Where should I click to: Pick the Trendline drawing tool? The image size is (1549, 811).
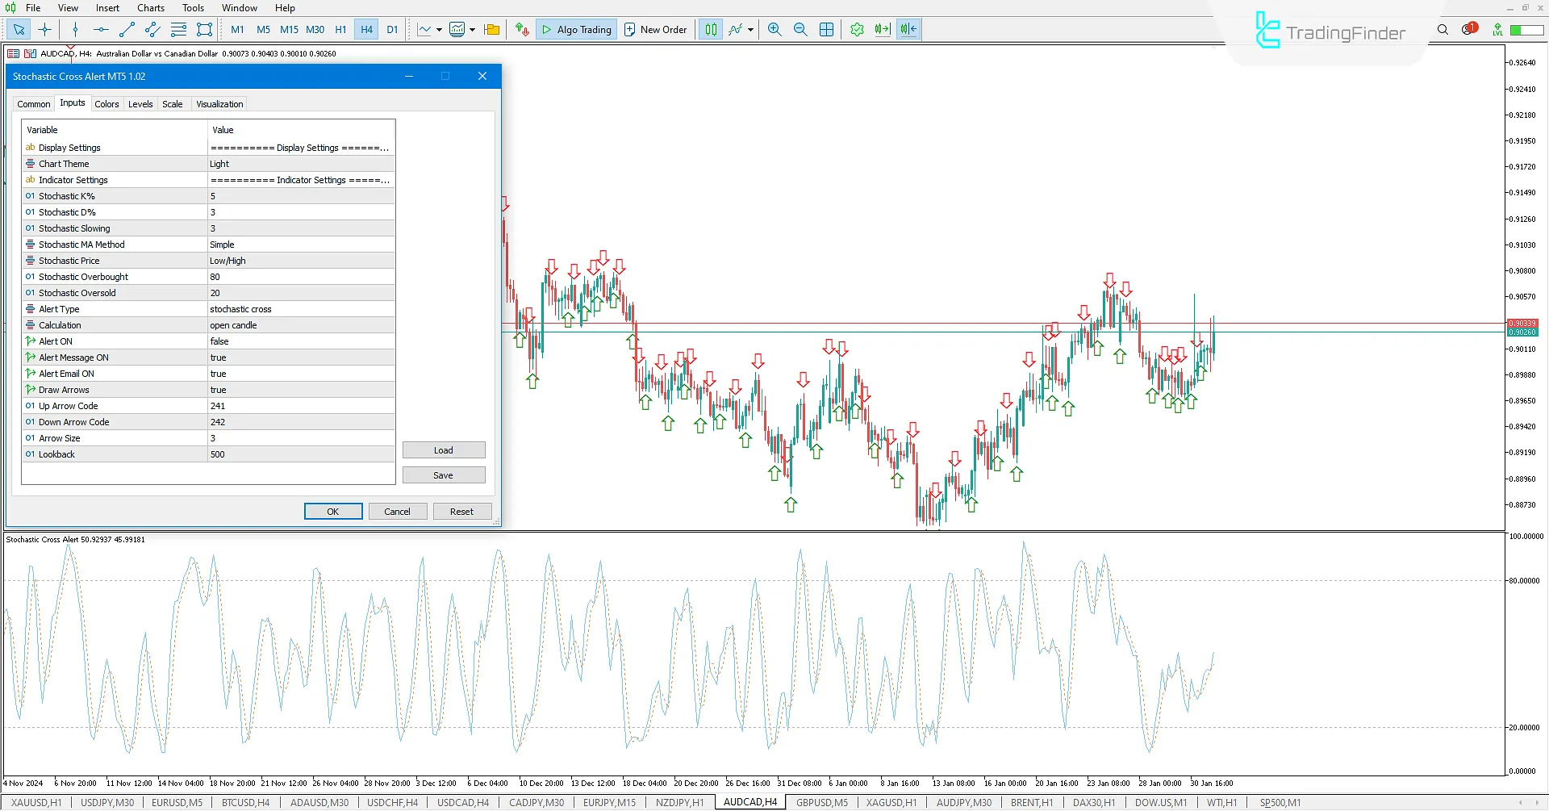(127, 29)
